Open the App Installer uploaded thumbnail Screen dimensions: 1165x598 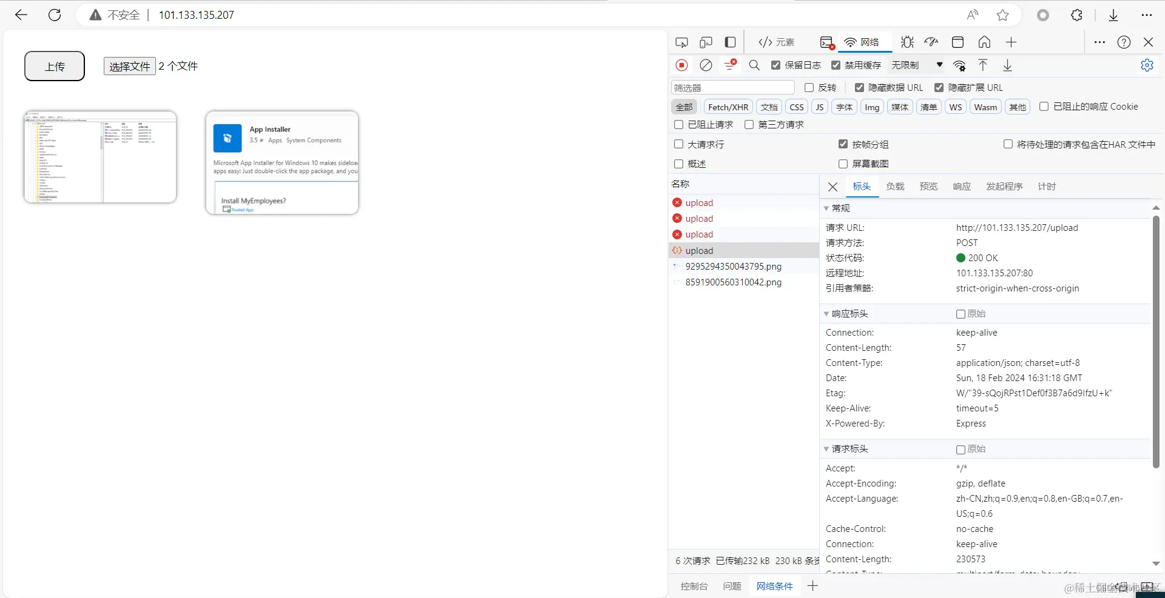tap(282, 162)
